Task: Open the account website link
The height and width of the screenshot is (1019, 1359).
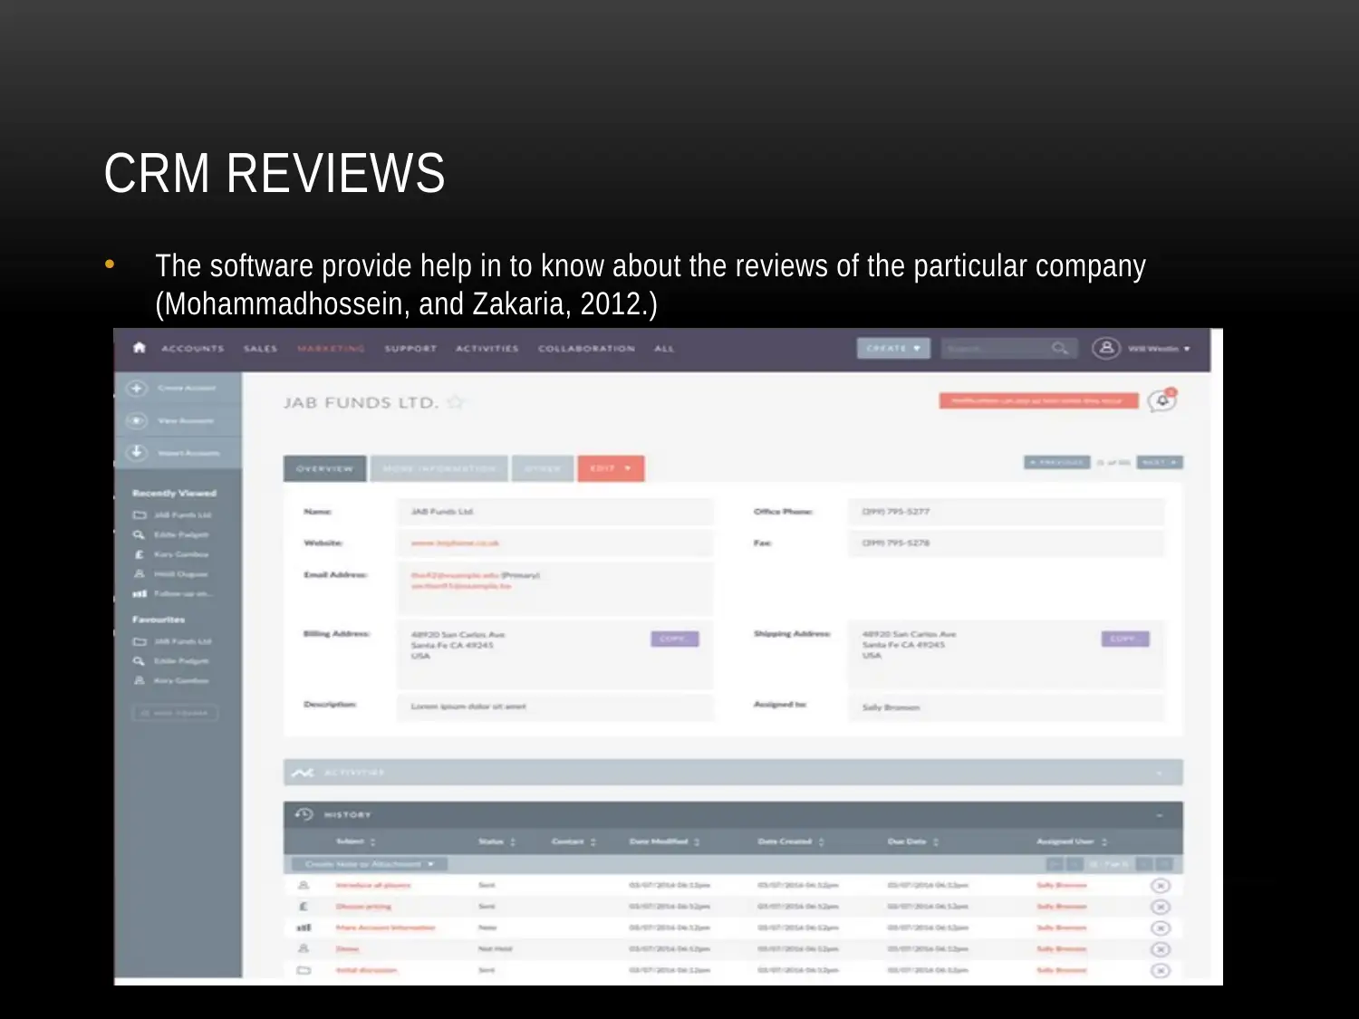Action: click(x=455, y=543)
